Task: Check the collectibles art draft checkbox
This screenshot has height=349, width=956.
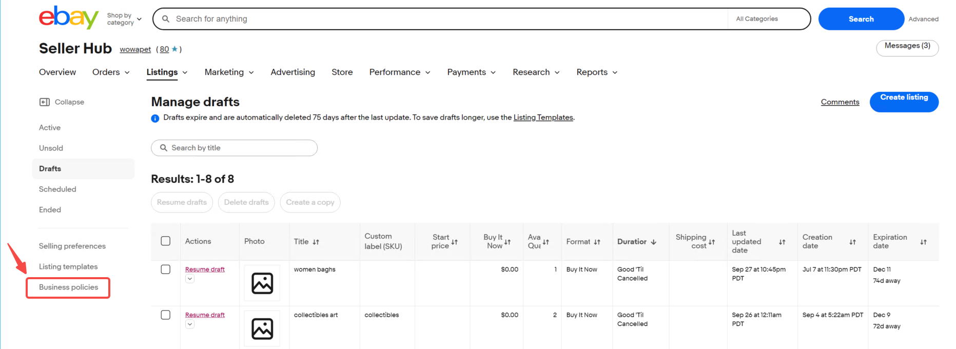Action: (166, 315)
